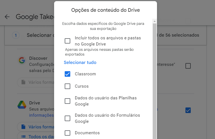The height and width of the screenshot is (139, 215).
Task: Uncheck the Classroom checkbox
Action: pos(67,74)
